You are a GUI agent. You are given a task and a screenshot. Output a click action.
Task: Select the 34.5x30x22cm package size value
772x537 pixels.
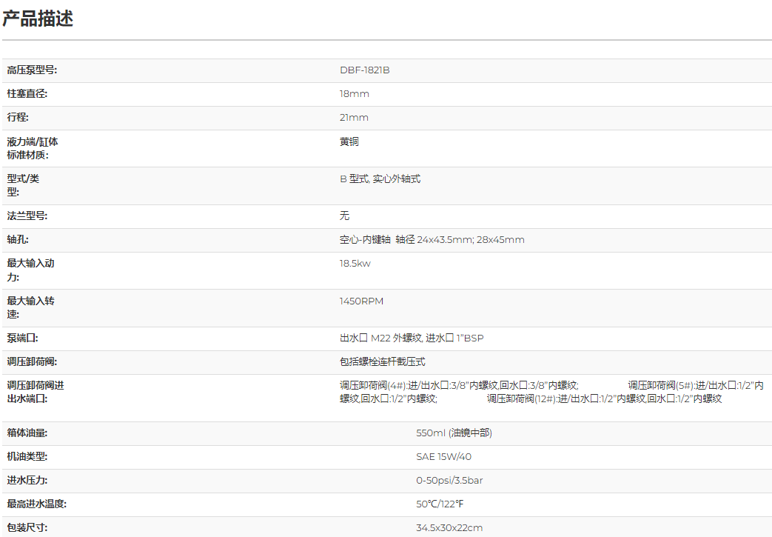[x=449, y=528]
